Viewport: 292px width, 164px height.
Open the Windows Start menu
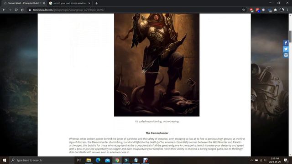click(4, 160)
